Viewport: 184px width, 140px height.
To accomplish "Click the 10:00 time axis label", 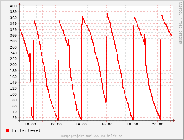I will (30, 124).
